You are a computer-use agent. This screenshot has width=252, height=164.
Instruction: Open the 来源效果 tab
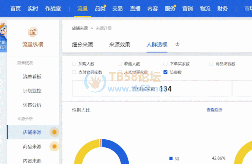click(120, 45)
